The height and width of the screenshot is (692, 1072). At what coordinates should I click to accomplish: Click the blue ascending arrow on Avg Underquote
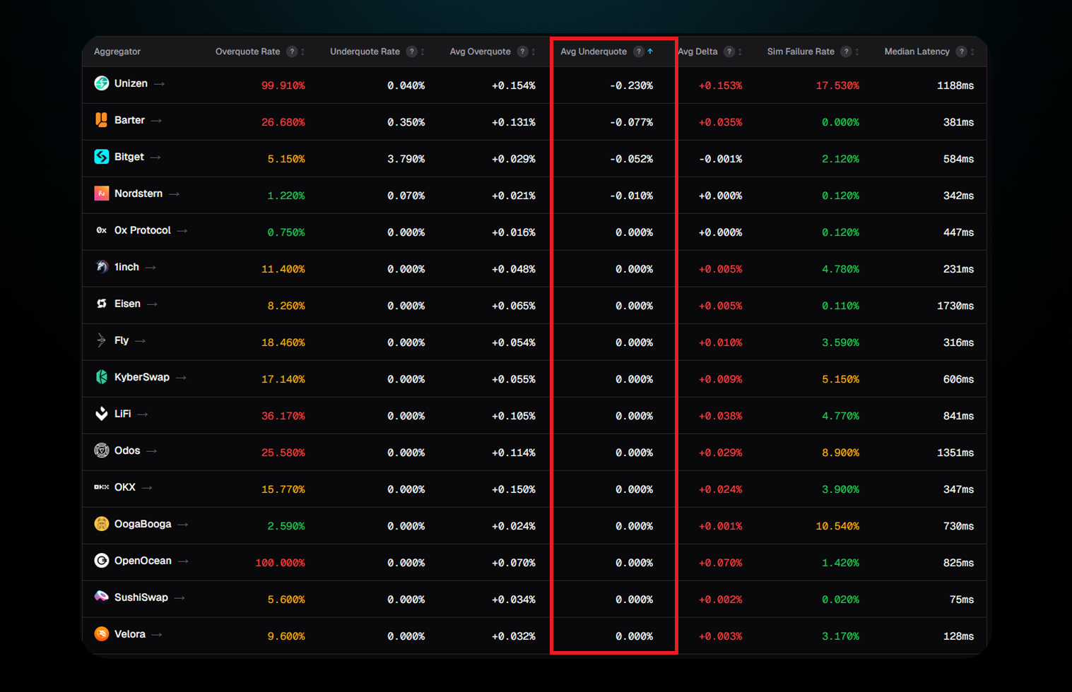click(x=650, y=52)
